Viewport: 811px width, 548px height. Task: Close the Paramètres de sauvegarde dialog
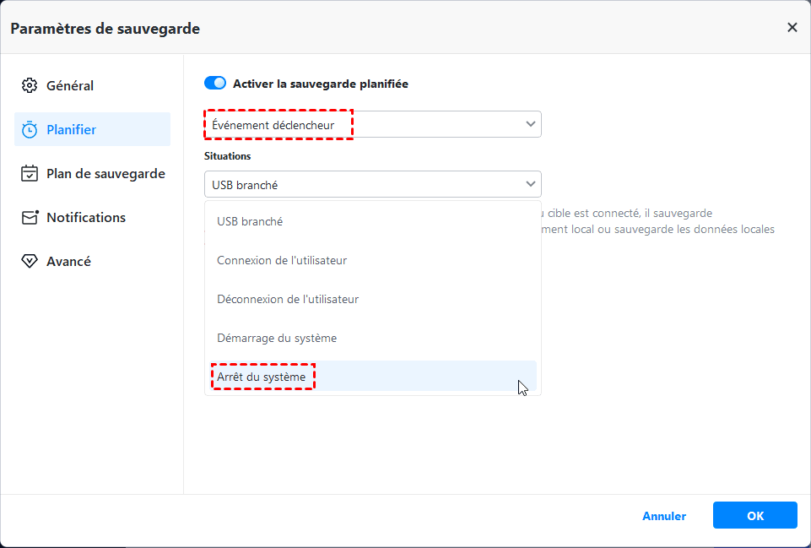[x=792, y=28]
